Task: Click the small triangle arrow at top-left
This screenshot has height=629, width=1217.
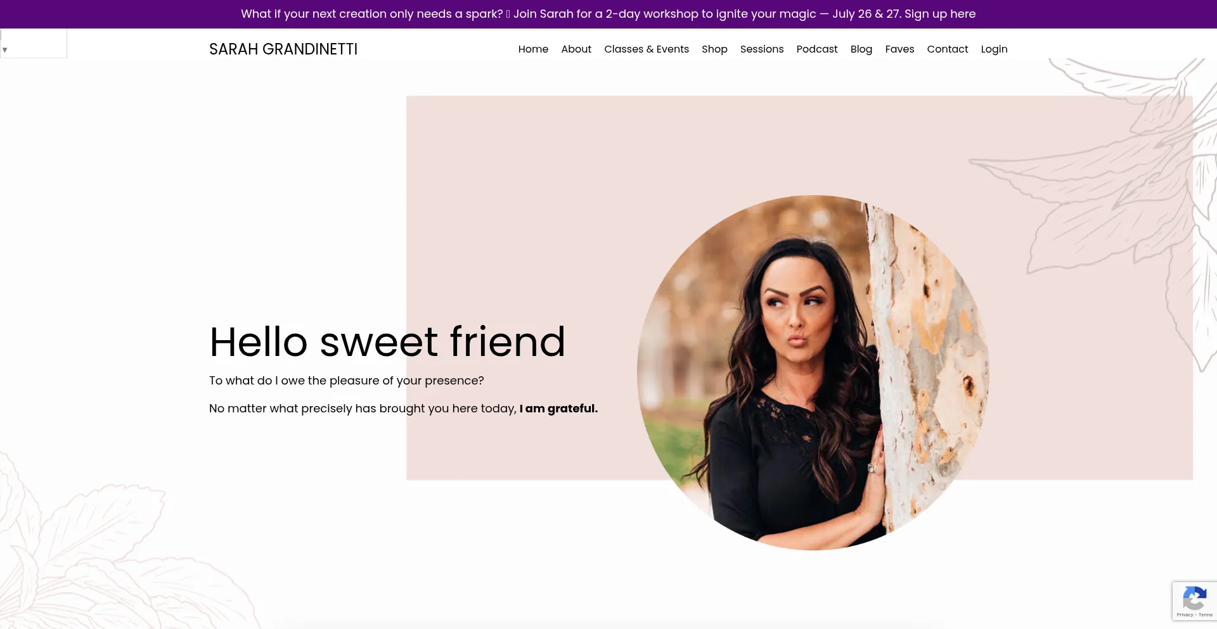Action: coord(4,49)
